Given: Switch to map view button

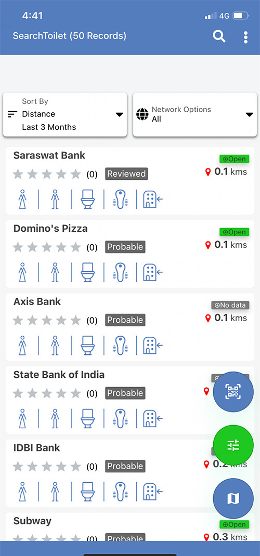Looking at the screenshot, I should point(233,498).
